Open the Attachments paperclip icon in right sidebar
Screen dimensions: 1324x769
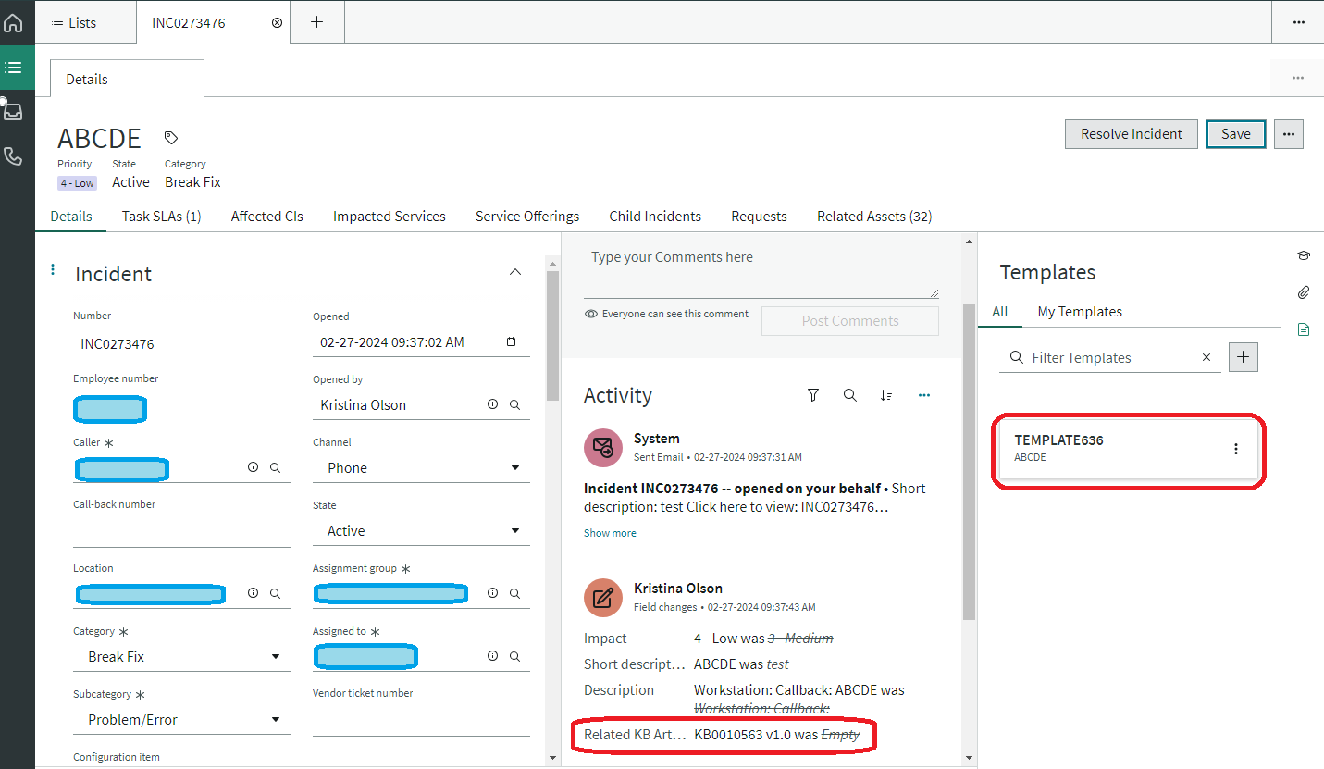[1304, 292]
